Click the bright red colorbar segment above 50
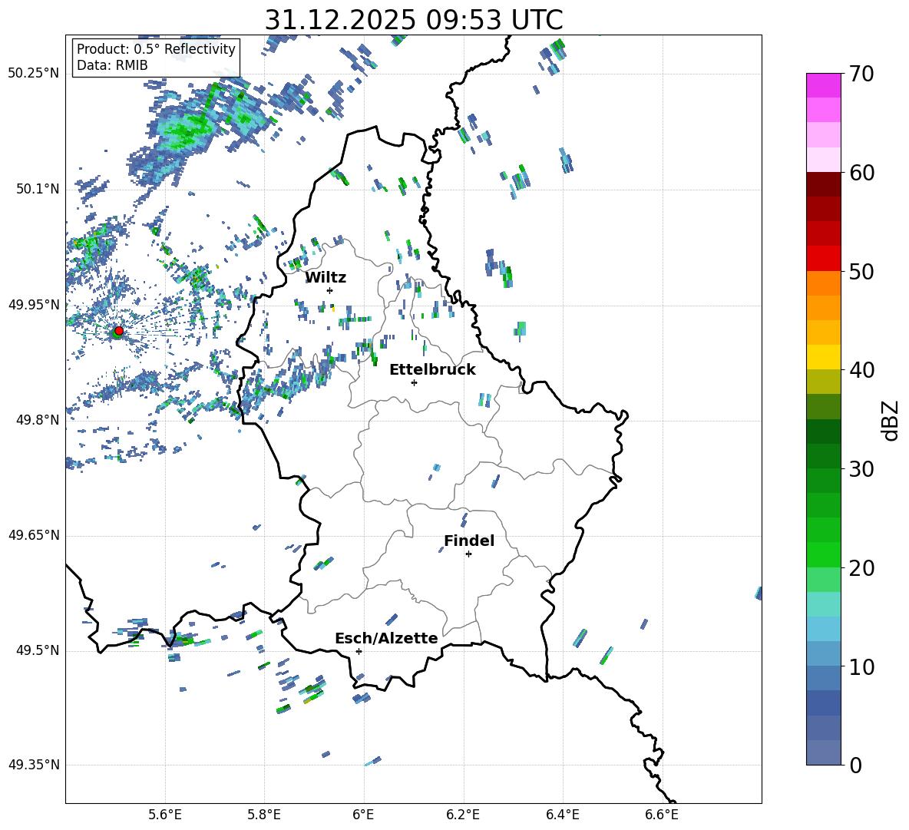This screenshot has height=830, width=909. (824, 259)
